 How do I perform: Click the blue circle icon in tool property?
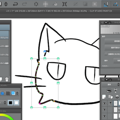[3, 93]
